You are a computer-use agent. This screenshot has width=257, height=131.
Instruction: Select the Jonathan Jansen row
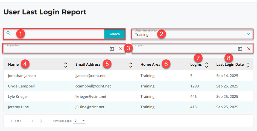[22, 76]
